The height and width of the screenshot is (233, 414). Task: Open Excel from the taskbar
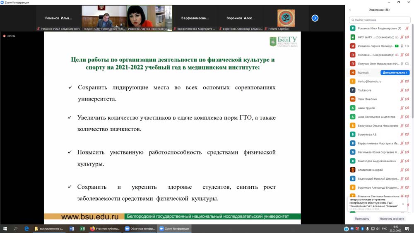click(x=82, y=228)
